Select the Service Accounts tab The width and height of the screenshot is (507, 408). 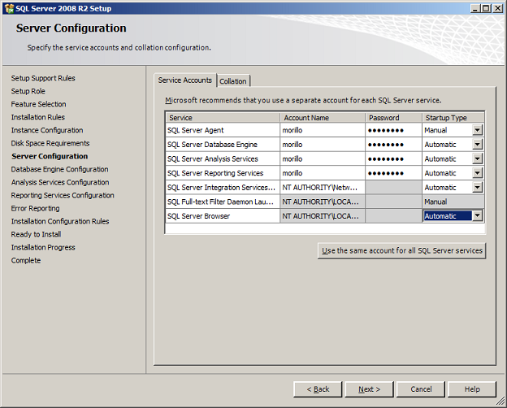pos(185,80)
